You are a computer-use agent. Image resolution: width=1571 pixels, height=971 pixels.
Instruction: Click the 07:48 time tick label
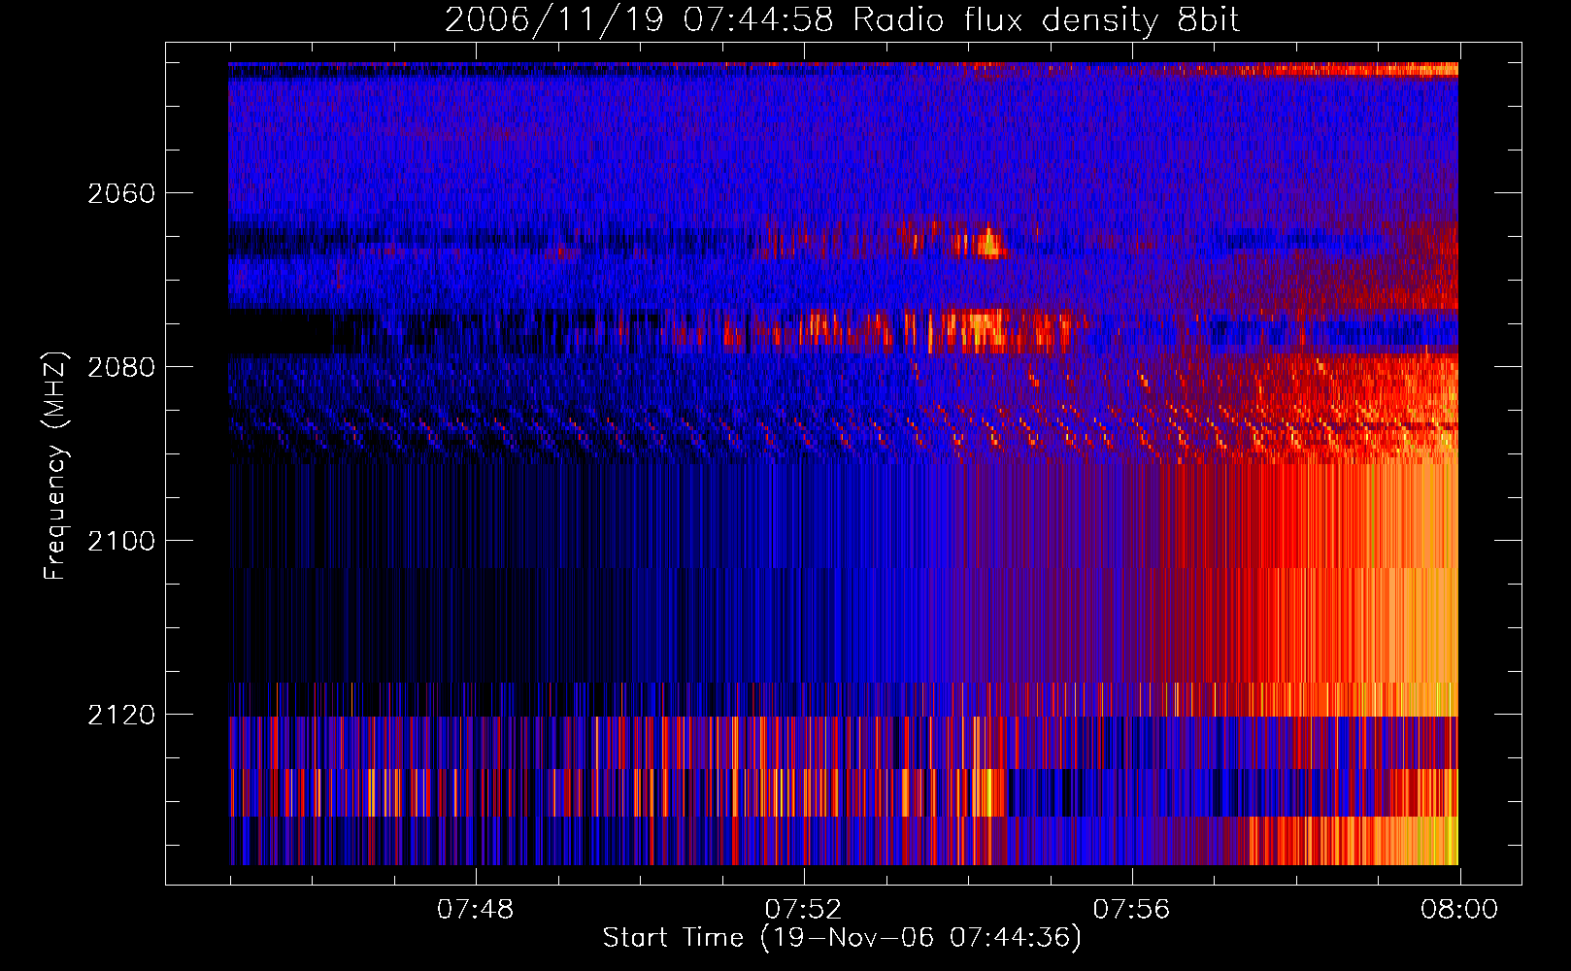pos(475,910)
